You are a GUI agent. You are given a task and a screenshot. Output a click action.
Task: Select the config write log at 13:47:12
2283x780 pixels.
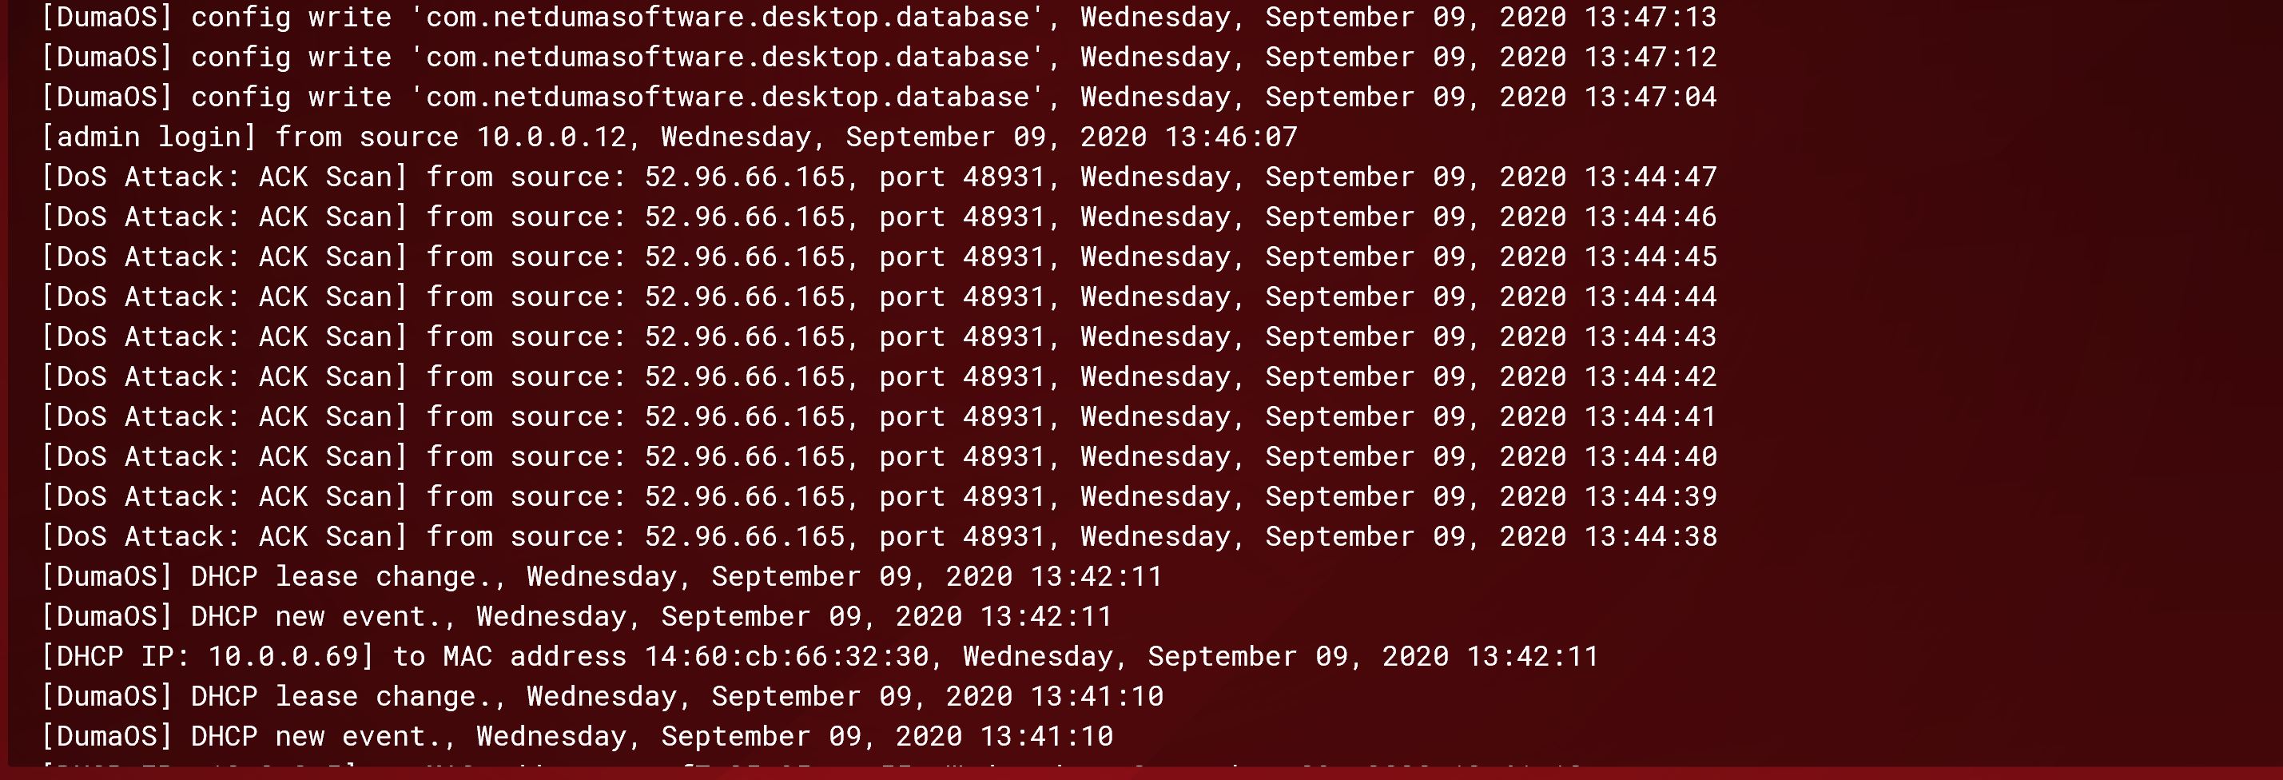tap(877, 58)
